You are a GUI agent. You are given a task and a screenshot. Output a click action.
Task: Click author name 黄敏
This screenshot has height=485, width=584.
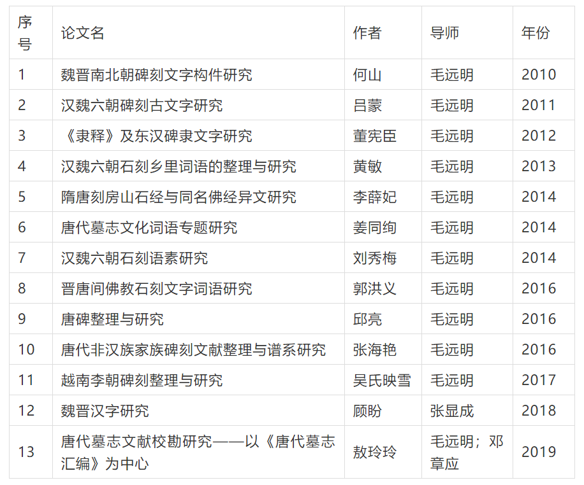367,166
